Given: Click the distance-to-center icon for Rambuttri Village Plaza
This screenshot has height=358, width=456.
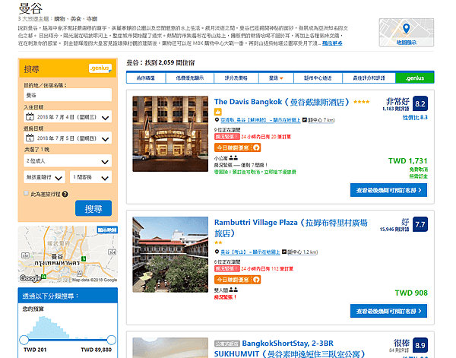Looking at the screenshot, I should tap(284, 252).
